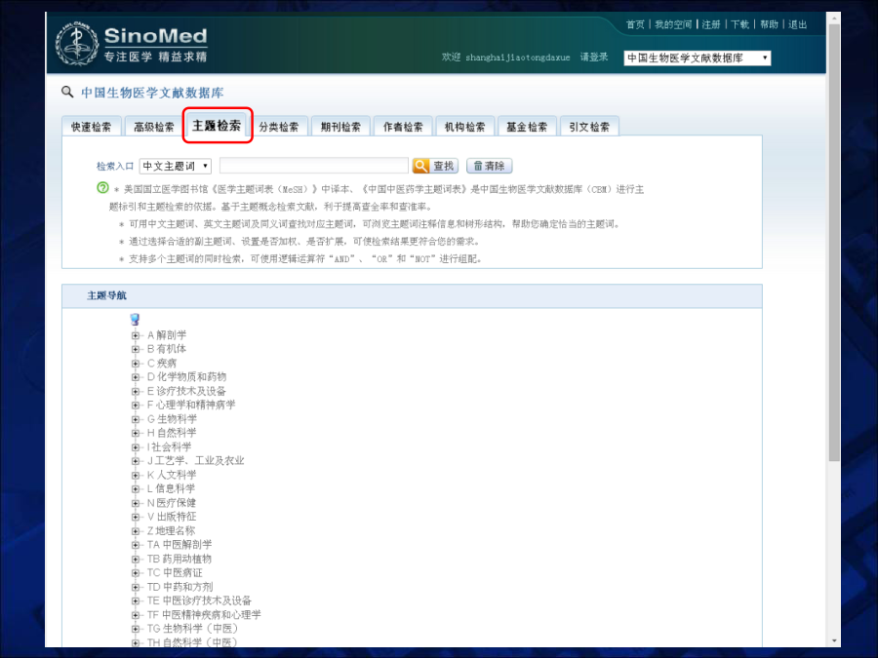This screenshot has height=658, width=878.
Task: Click the magnifier icon beside database title
Action: [x=67, y=92]
